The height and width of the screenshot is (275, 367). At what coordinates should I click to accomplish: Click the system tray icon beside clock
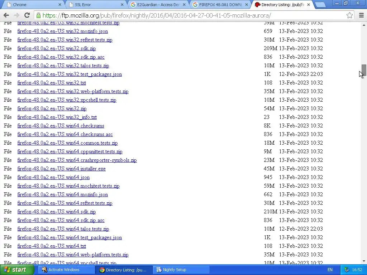pyautogui.click(x=347, y=270)
